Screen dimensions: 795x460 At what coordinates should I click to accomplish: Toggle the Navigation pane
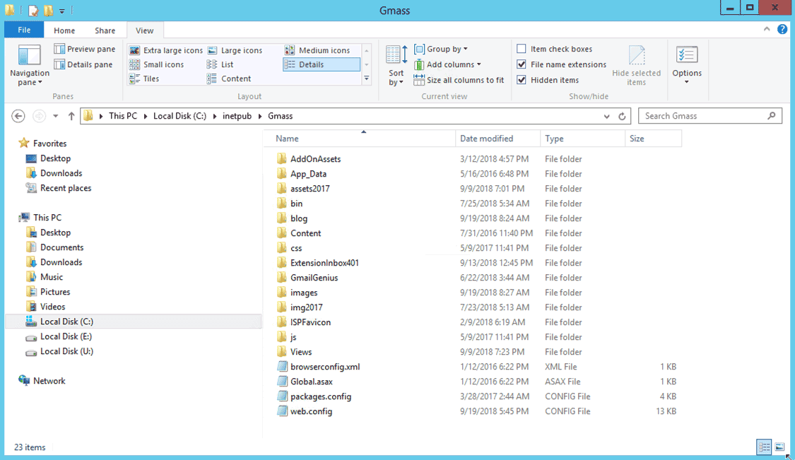click(29, 64)
